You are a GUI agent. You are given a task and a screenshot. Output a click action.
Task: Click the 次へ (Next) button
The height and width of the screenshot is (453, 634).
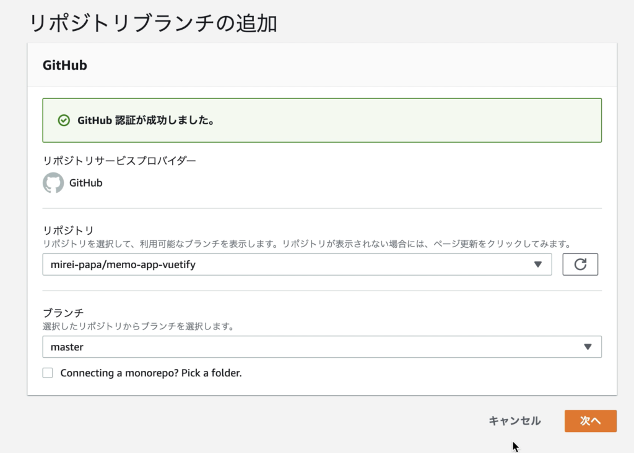(590, 421)
